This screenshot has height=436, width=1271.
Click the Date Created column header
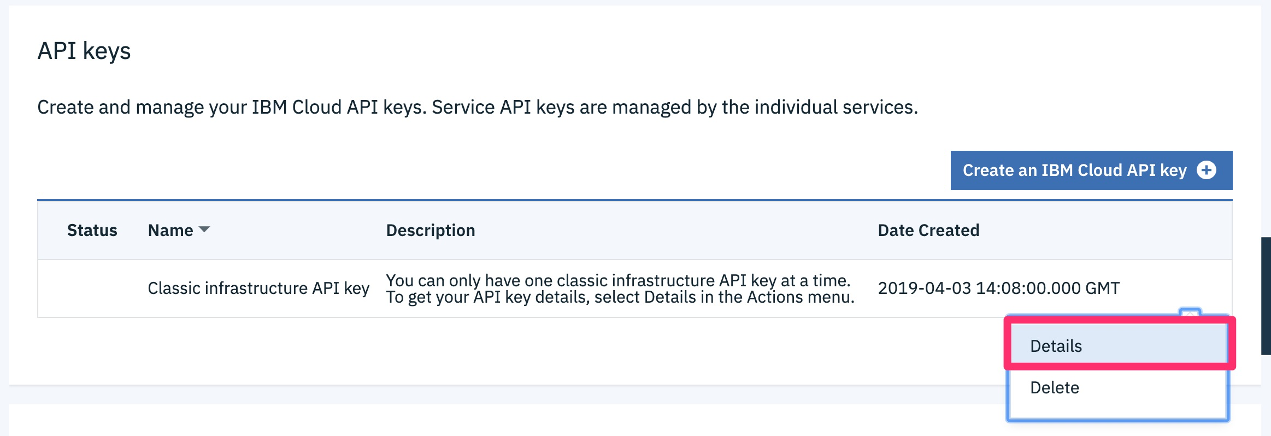coord(928,230)
